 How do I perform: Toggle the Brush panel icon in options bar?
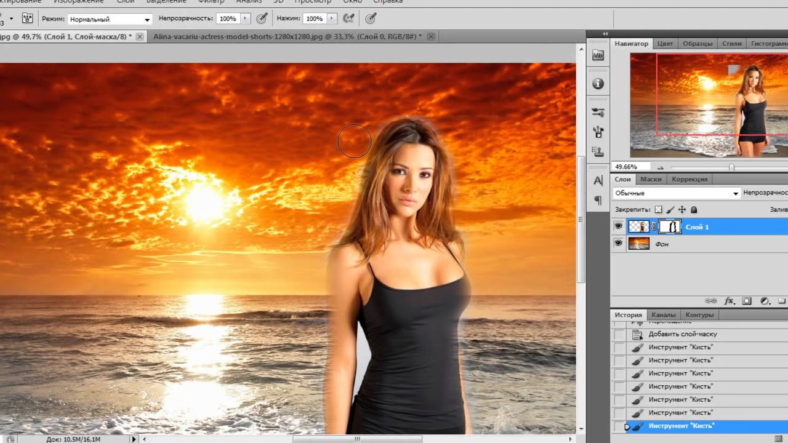(x=27, y=18)
